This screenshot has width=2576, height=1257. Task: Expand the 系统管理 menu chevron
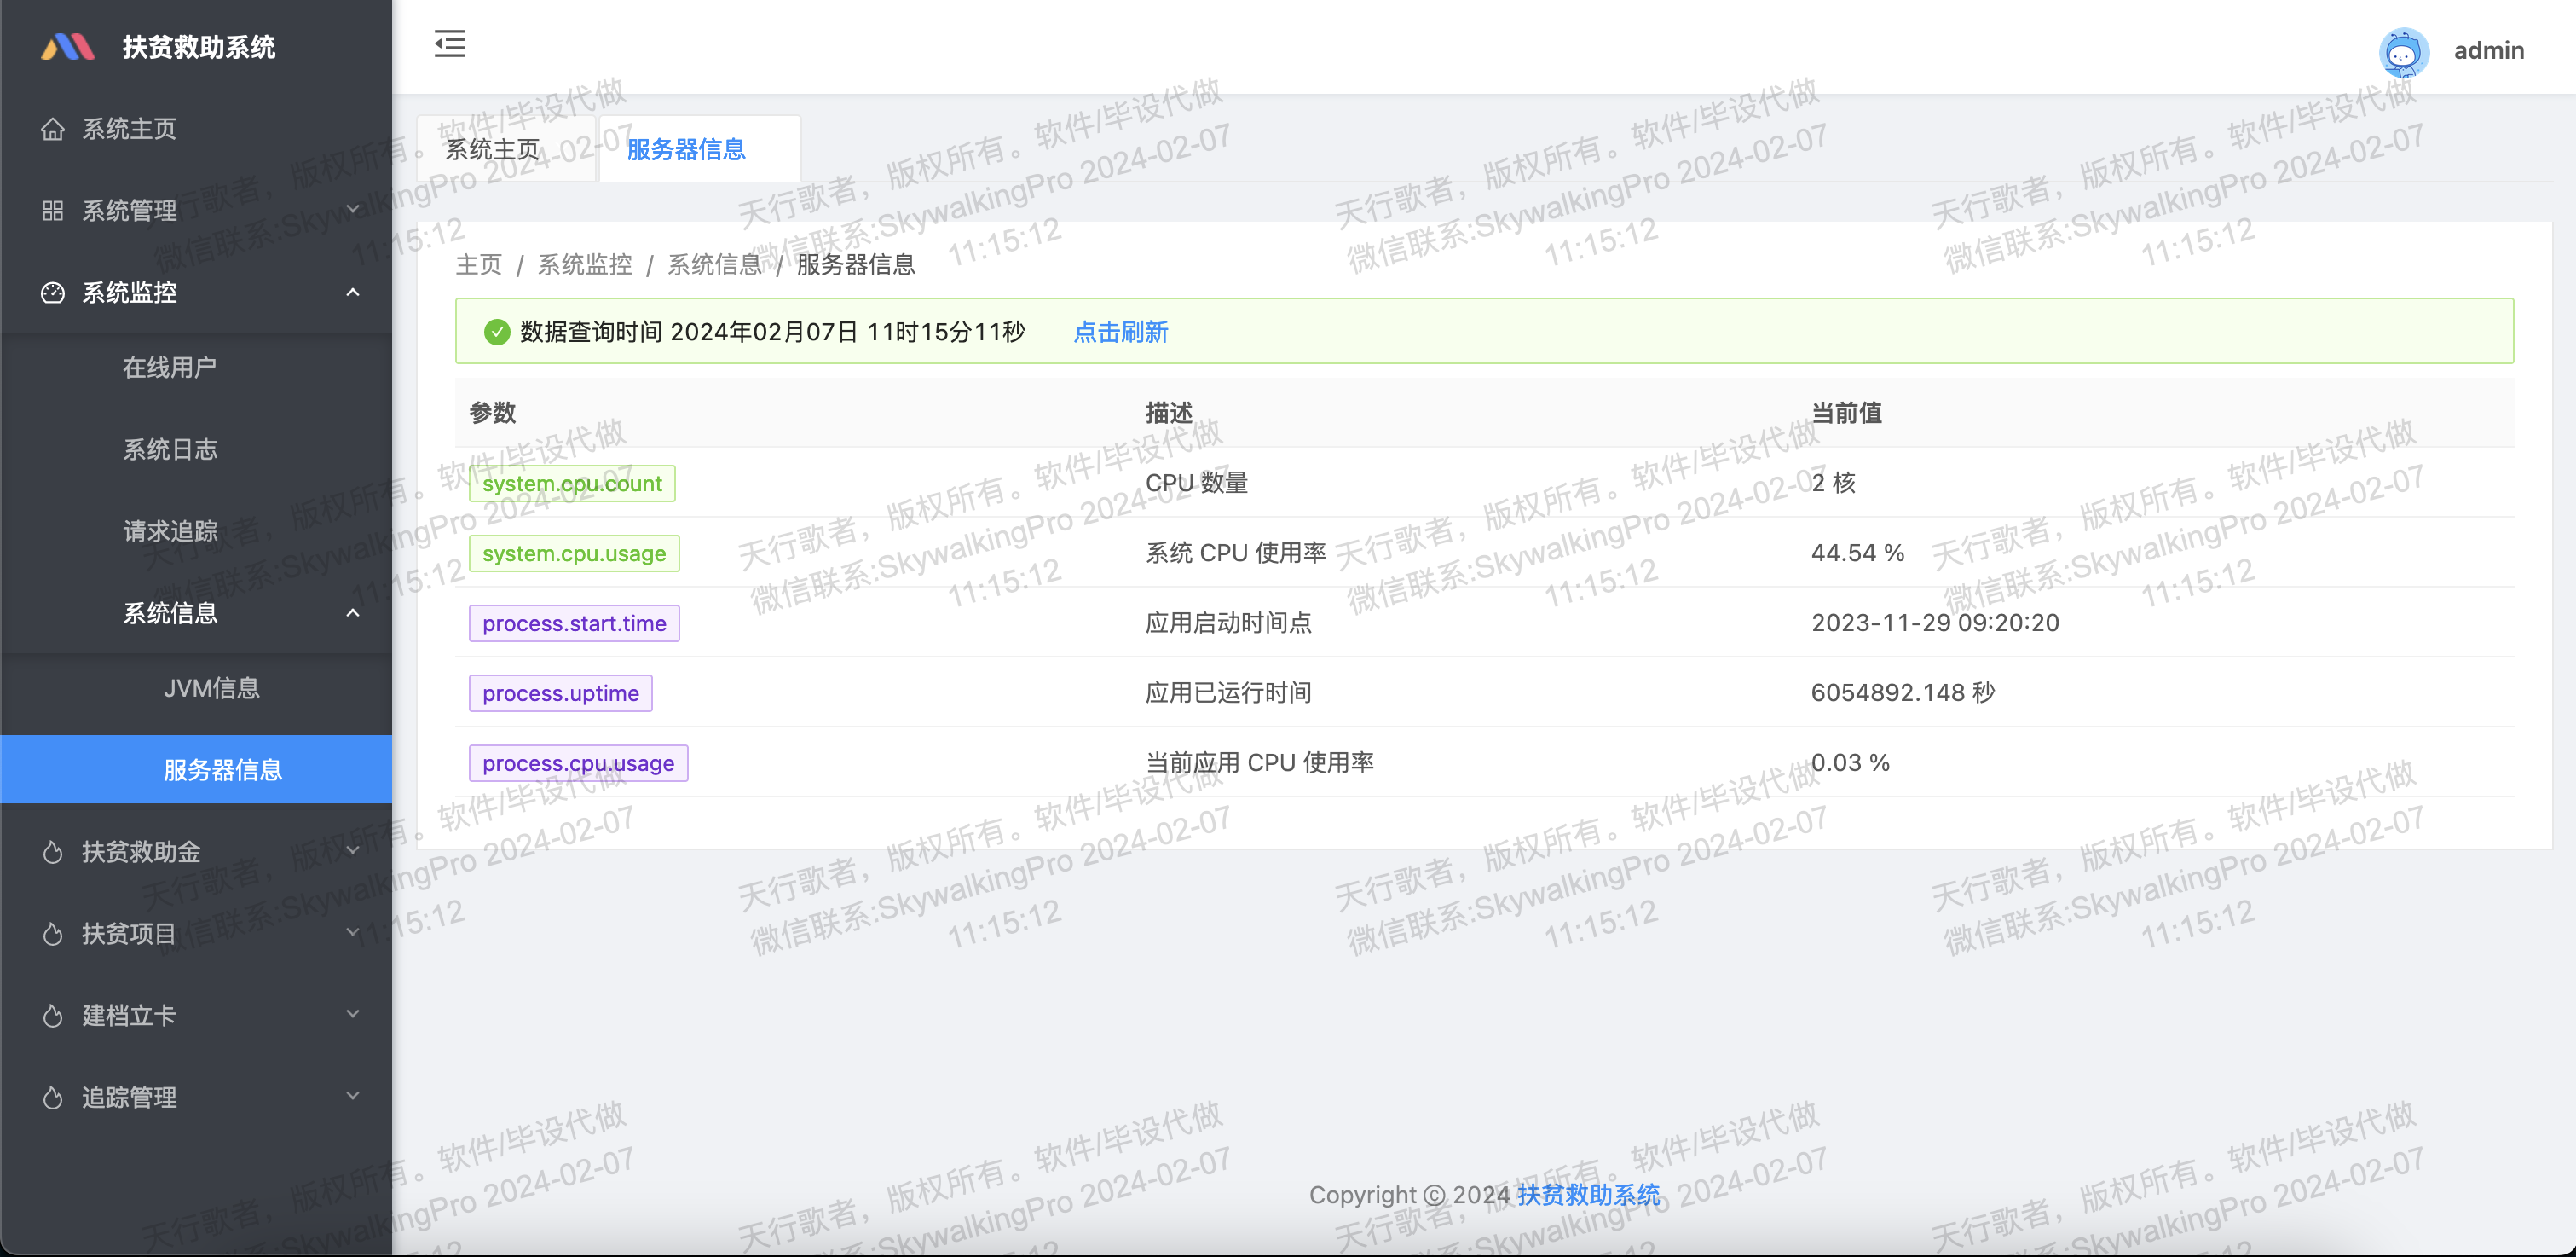click(x=353, y=210)
